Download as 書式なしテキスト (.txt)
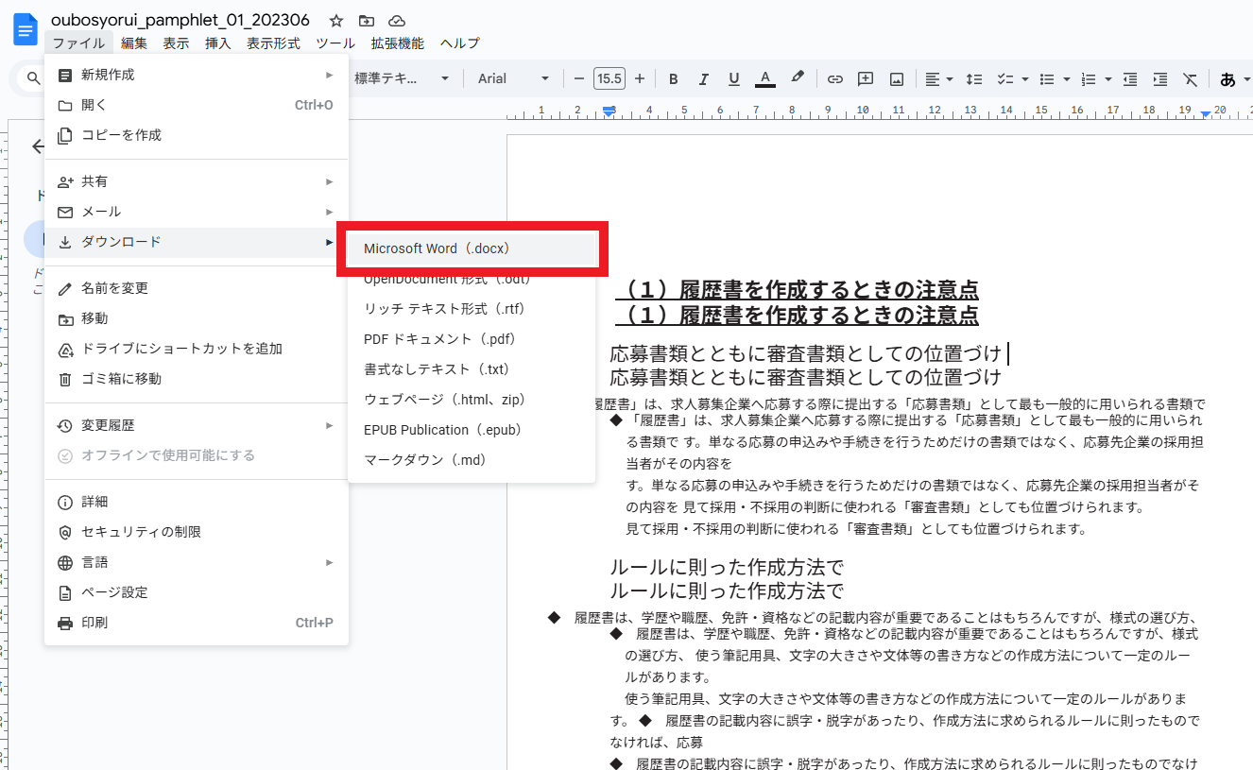Viewport: 1253px width, 770px height. coord(472,369)
